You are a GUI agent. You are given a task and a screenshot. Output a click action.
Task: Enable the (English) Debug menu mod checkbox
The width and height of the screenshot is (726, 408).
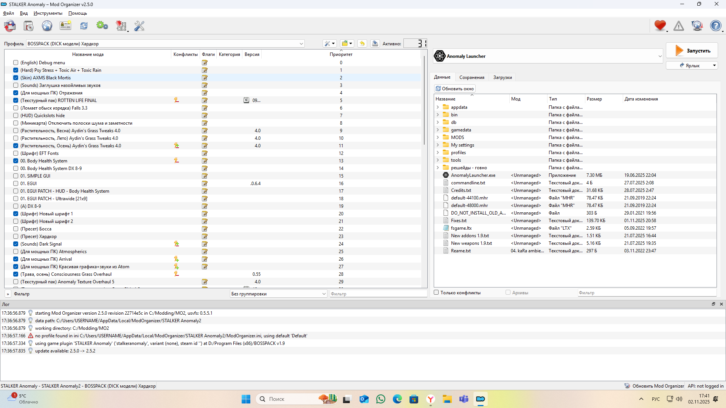coord(16,63)
